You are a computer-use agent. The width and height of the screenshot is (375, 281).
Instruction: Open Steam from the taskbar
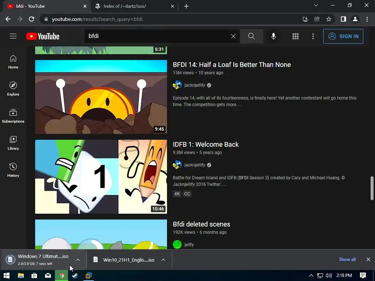[x=75, y=276]
